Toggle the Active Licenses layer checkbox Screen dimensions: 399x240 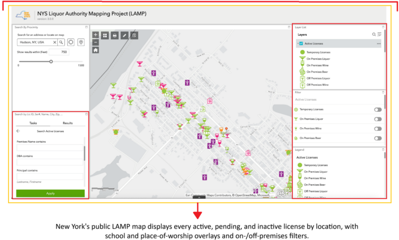tap(301, 44)
